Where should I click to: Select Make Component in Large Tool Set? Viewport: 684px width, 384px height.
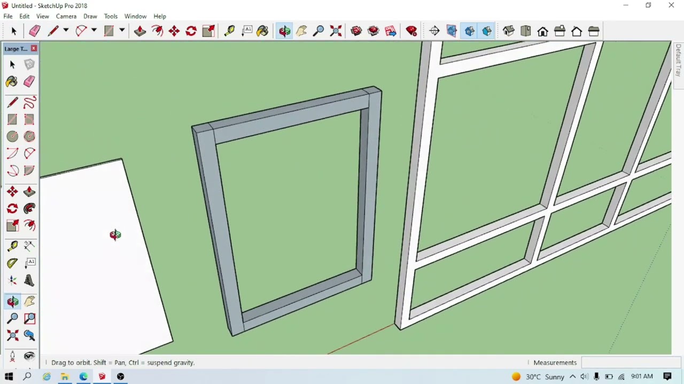coord(29,65)
